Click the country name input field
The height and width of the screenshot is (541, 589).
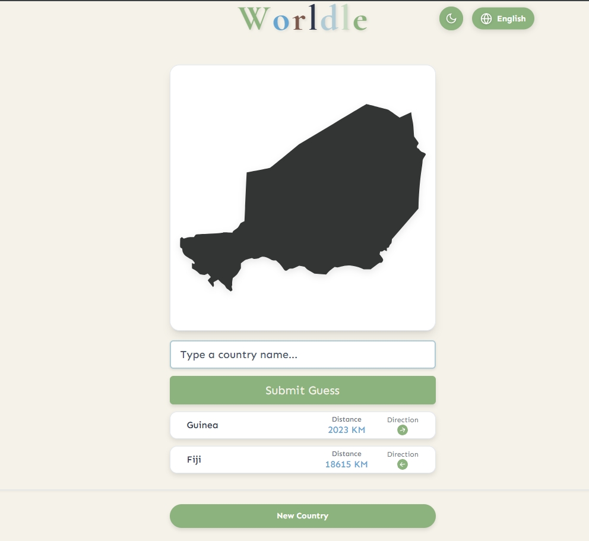pyautogui.click(x=303, y=355)
